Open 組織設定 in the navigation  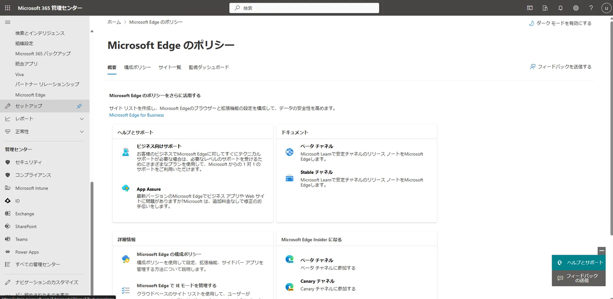click(24, 43)
